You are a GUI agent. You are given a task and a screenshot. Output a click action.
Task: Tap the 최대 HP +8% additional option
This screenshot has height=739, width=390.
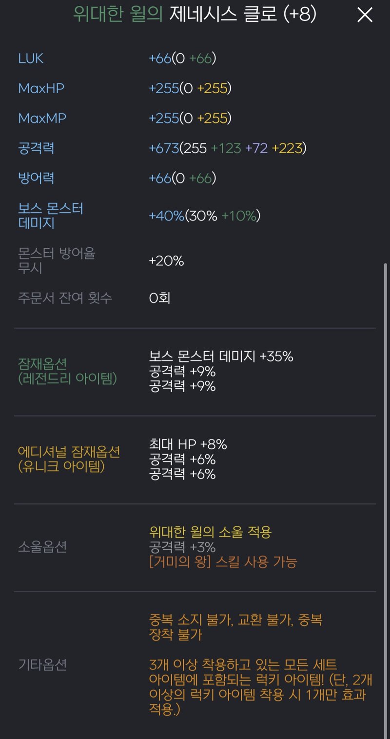pyautogui.click(x=188, y=444)
